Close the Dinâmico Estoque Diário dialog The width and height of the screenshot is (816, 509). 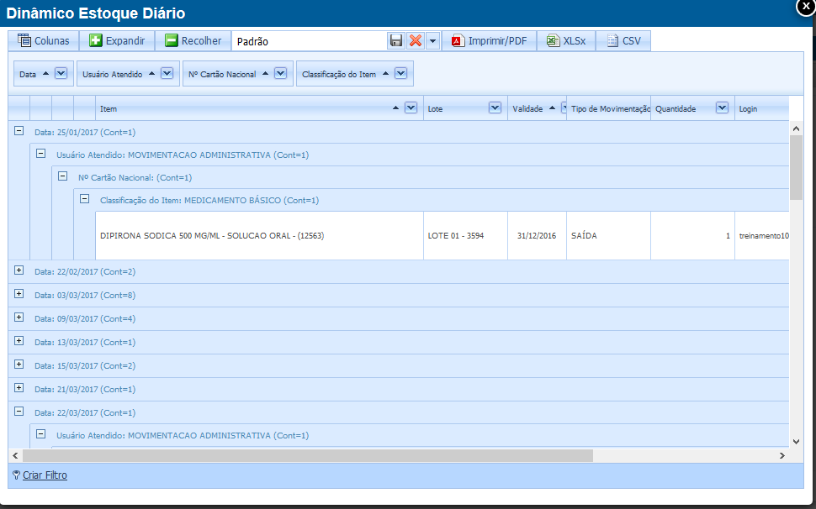pyautogui.click(x=806, y=7)
